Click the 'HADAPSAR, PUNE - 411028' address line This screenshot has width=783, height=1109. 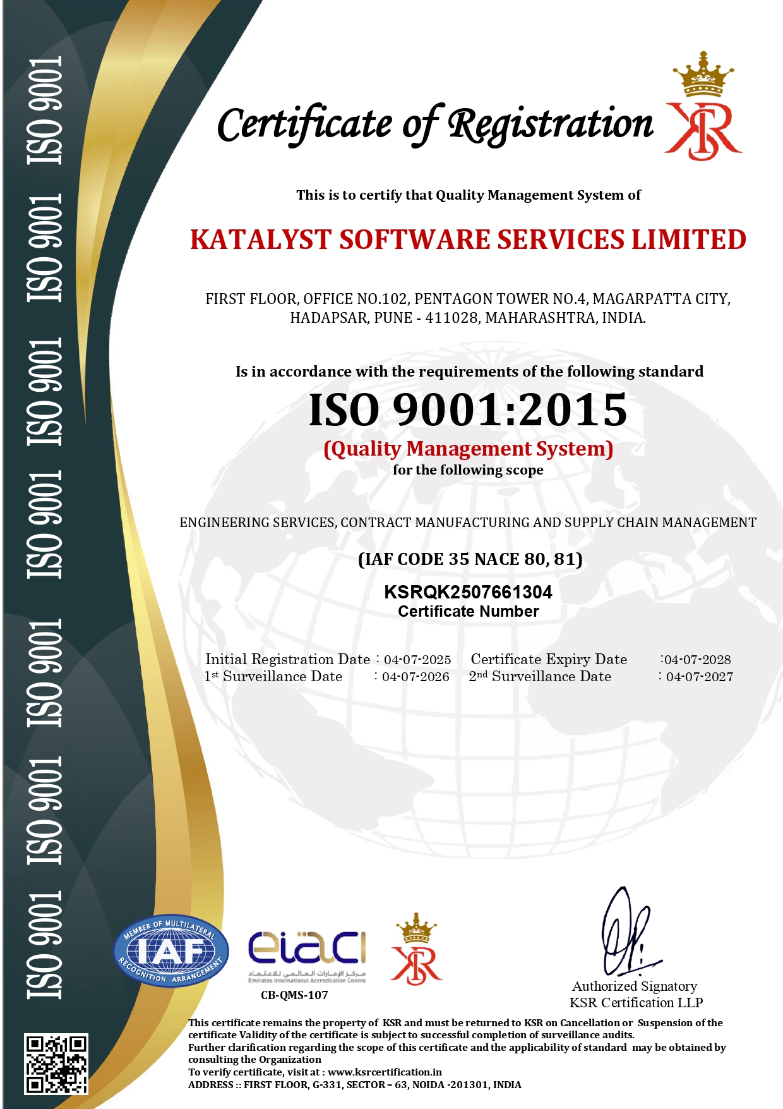point(468,318)
